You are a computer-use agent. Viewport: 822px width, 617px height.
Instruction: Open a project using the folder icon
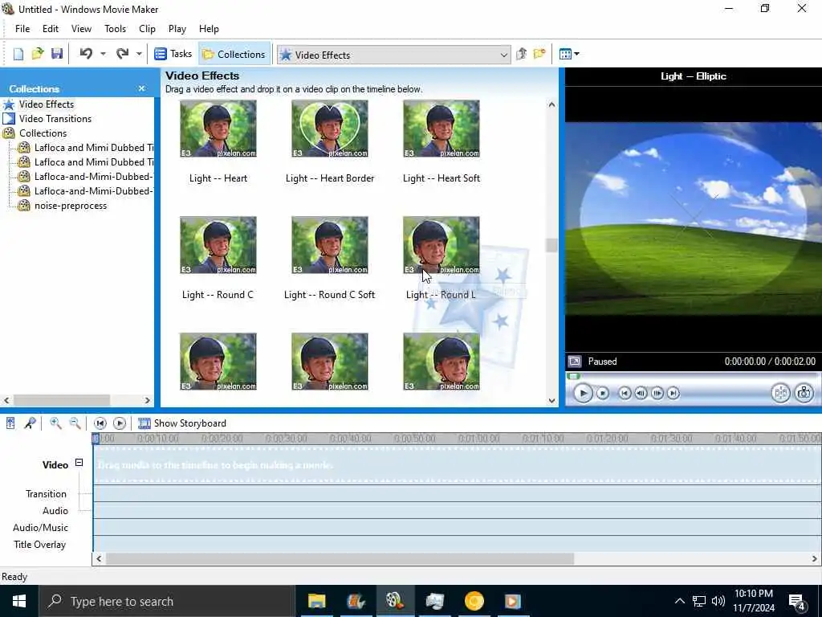(37, 54)
